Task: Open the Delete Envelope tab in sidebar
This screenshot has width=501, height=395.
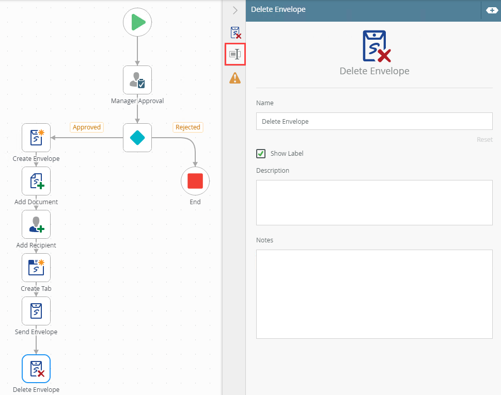Action: point(235,32)
